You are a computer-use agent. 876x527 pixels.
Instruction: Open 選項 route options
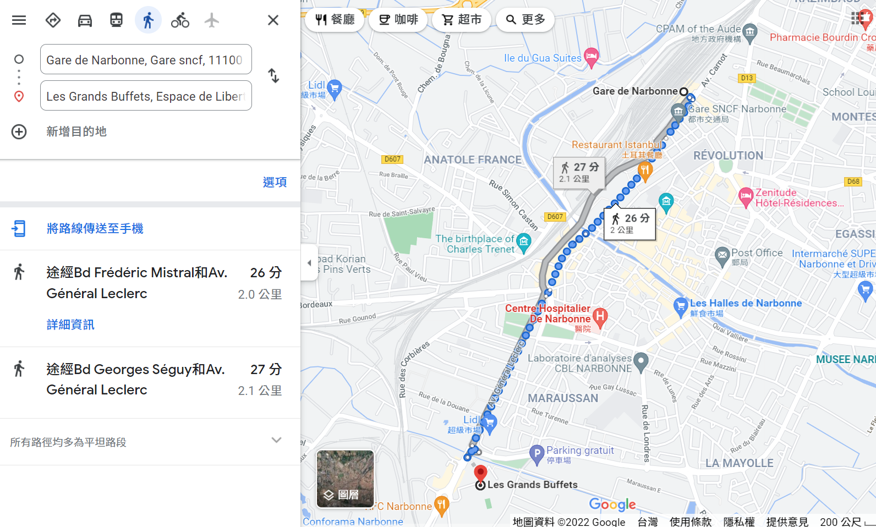pos(275,182)
